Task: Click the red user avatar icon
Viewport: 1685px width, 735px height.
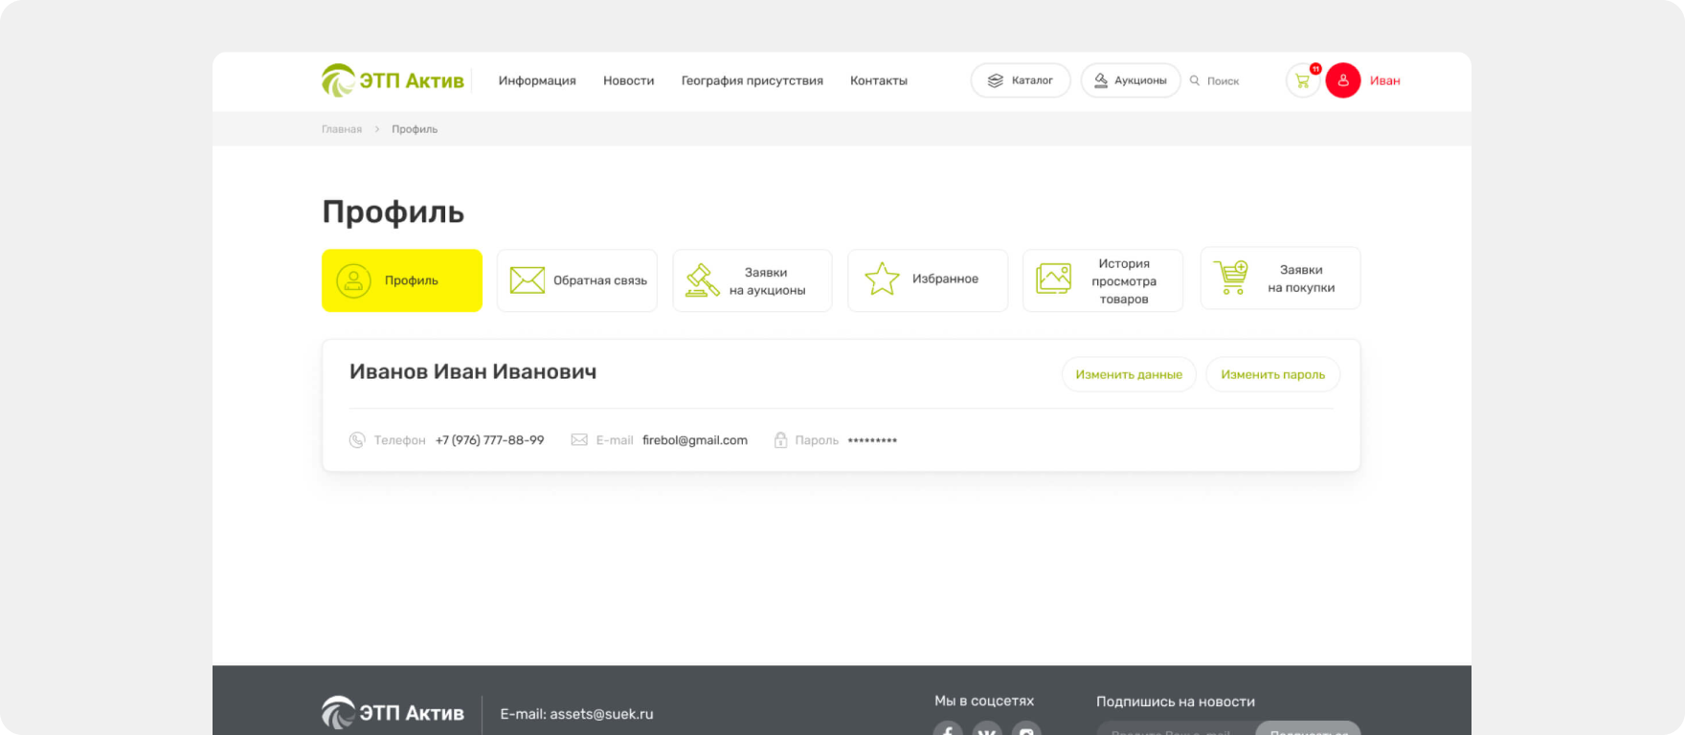Action: [x=1342, y=81]
